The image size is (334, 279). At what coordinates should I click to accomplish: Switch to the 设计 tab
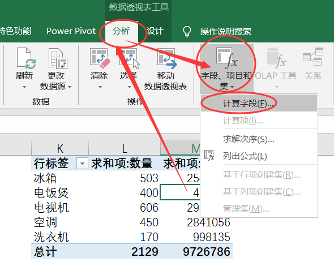[155, 31]
